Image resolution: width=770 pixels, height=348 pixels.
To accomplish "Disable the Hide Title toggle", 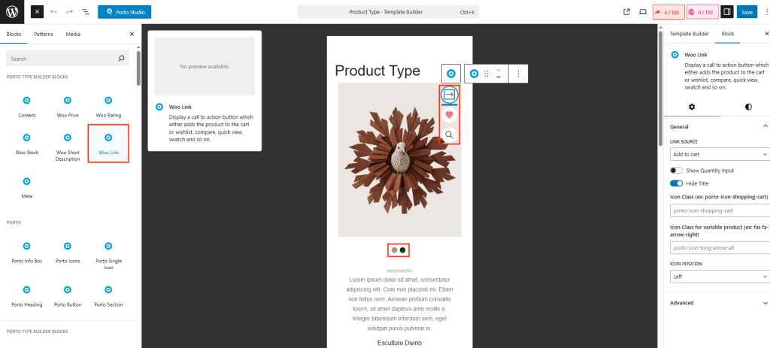I will 676,183.
